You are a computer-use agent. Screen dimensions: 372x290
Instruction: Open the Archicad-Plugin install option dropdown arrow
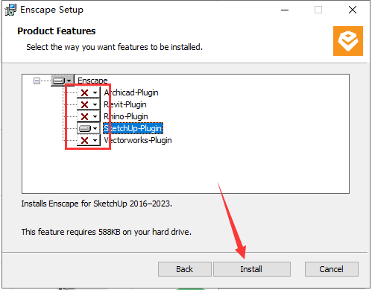click(x=95, y=92)
